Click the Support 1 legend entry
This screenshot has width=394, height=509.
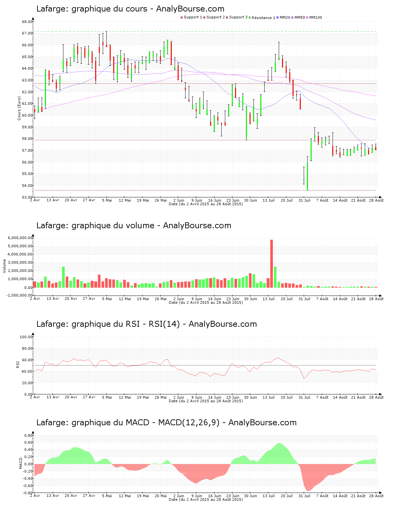191,17
